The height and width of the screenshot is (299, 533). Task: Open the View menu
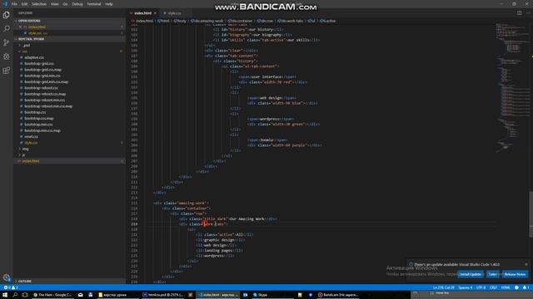coord(55,4)
